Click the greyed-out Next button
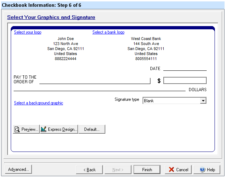This screenshot has height=178, width=226. [118, 169]
